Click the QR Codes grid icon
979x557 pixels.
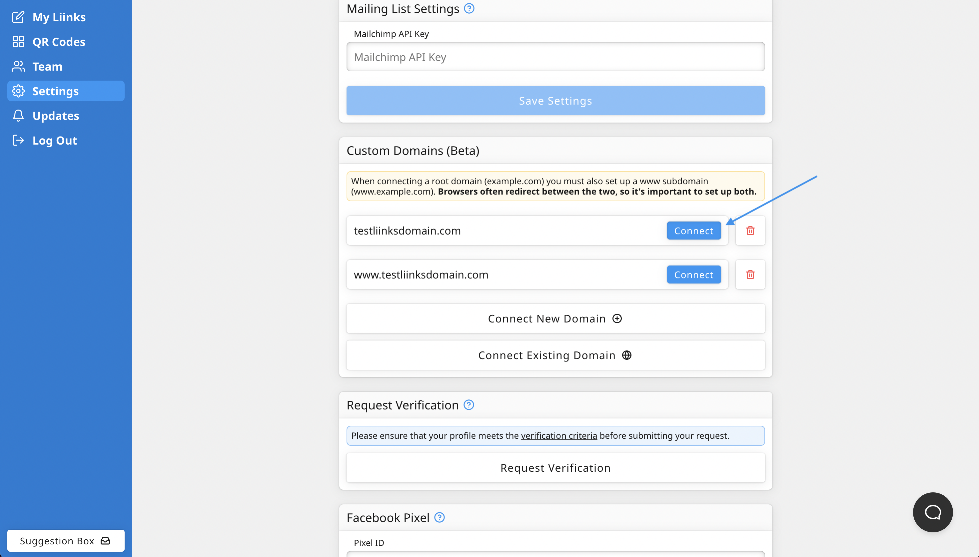18,42
